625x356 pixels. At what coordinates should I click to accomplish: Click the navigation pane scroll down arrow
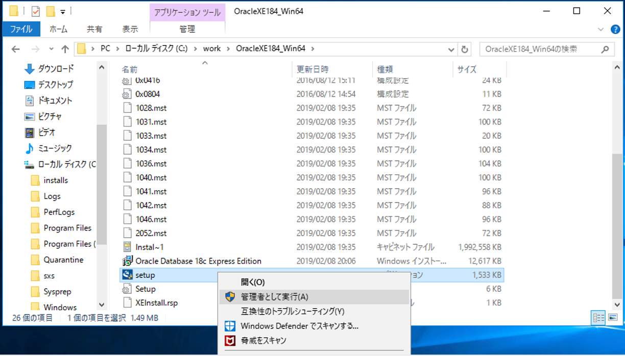102,304
